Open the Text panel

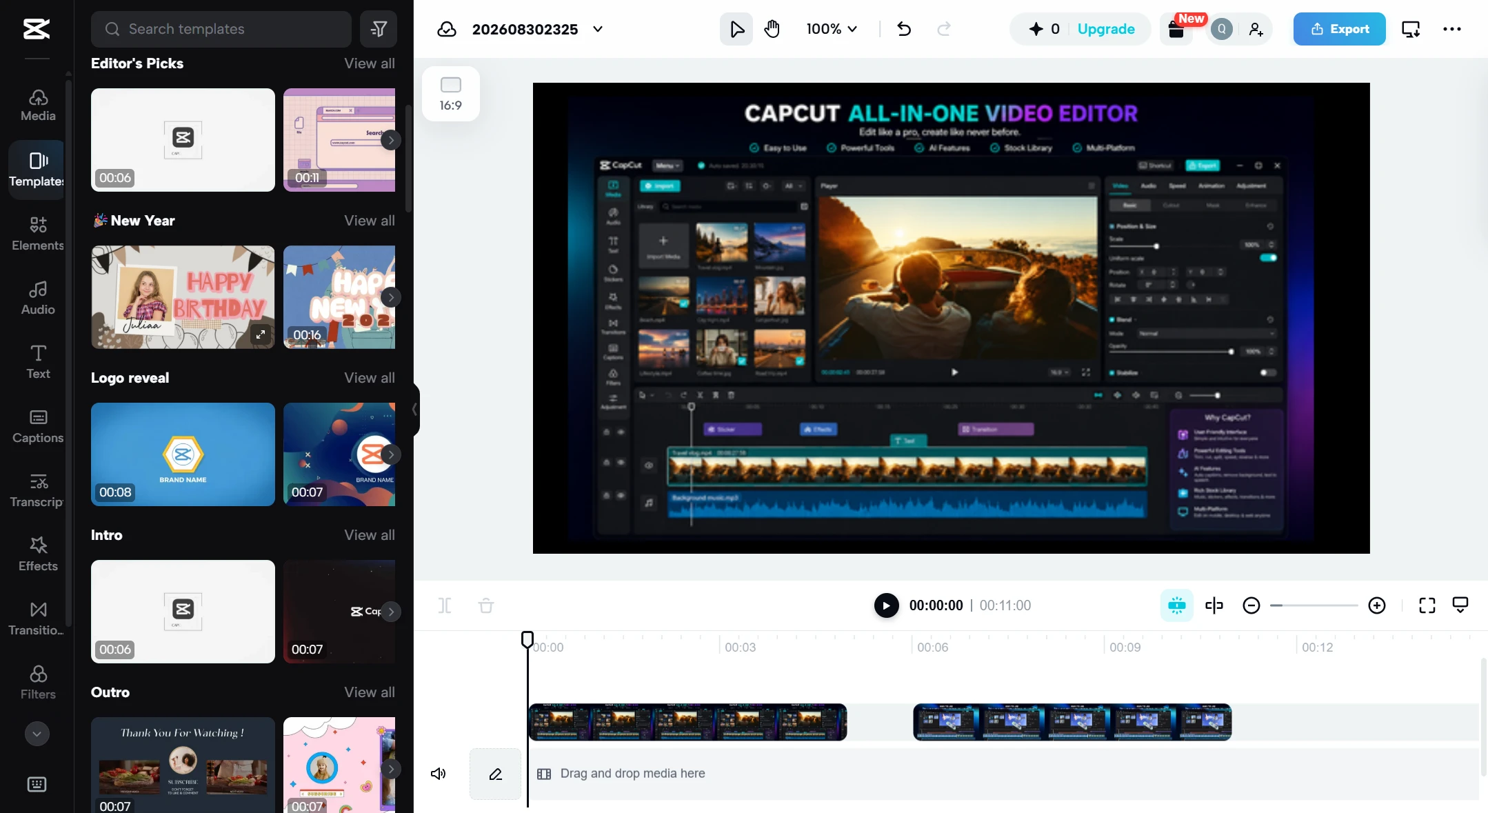38,362
